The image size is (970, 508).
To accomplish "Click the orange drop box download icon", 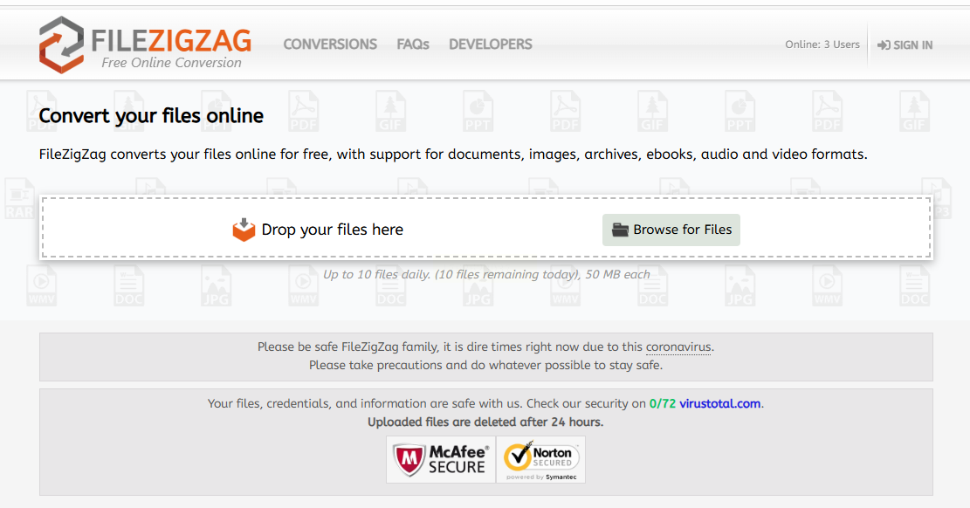I will tap(244, 230).
